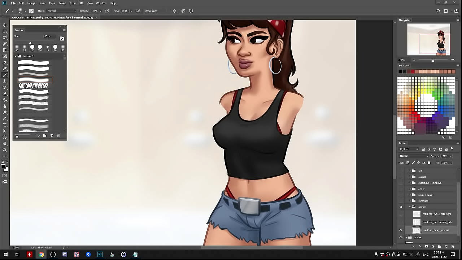
Task: Open the Window menu
Action: (101, 3)
